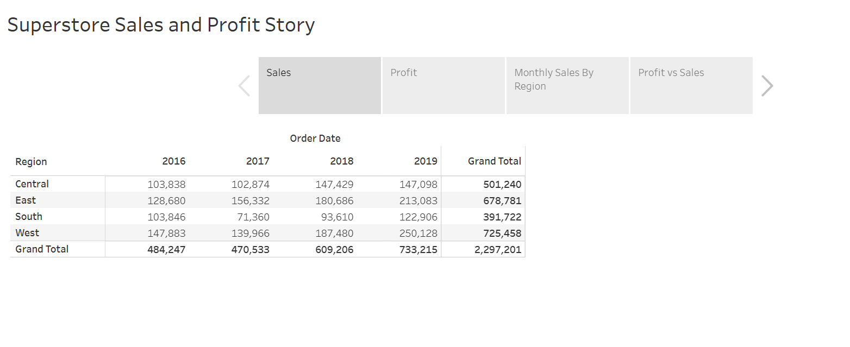Select the Grand Total row label
850x347 pixels.
(42, 249)
